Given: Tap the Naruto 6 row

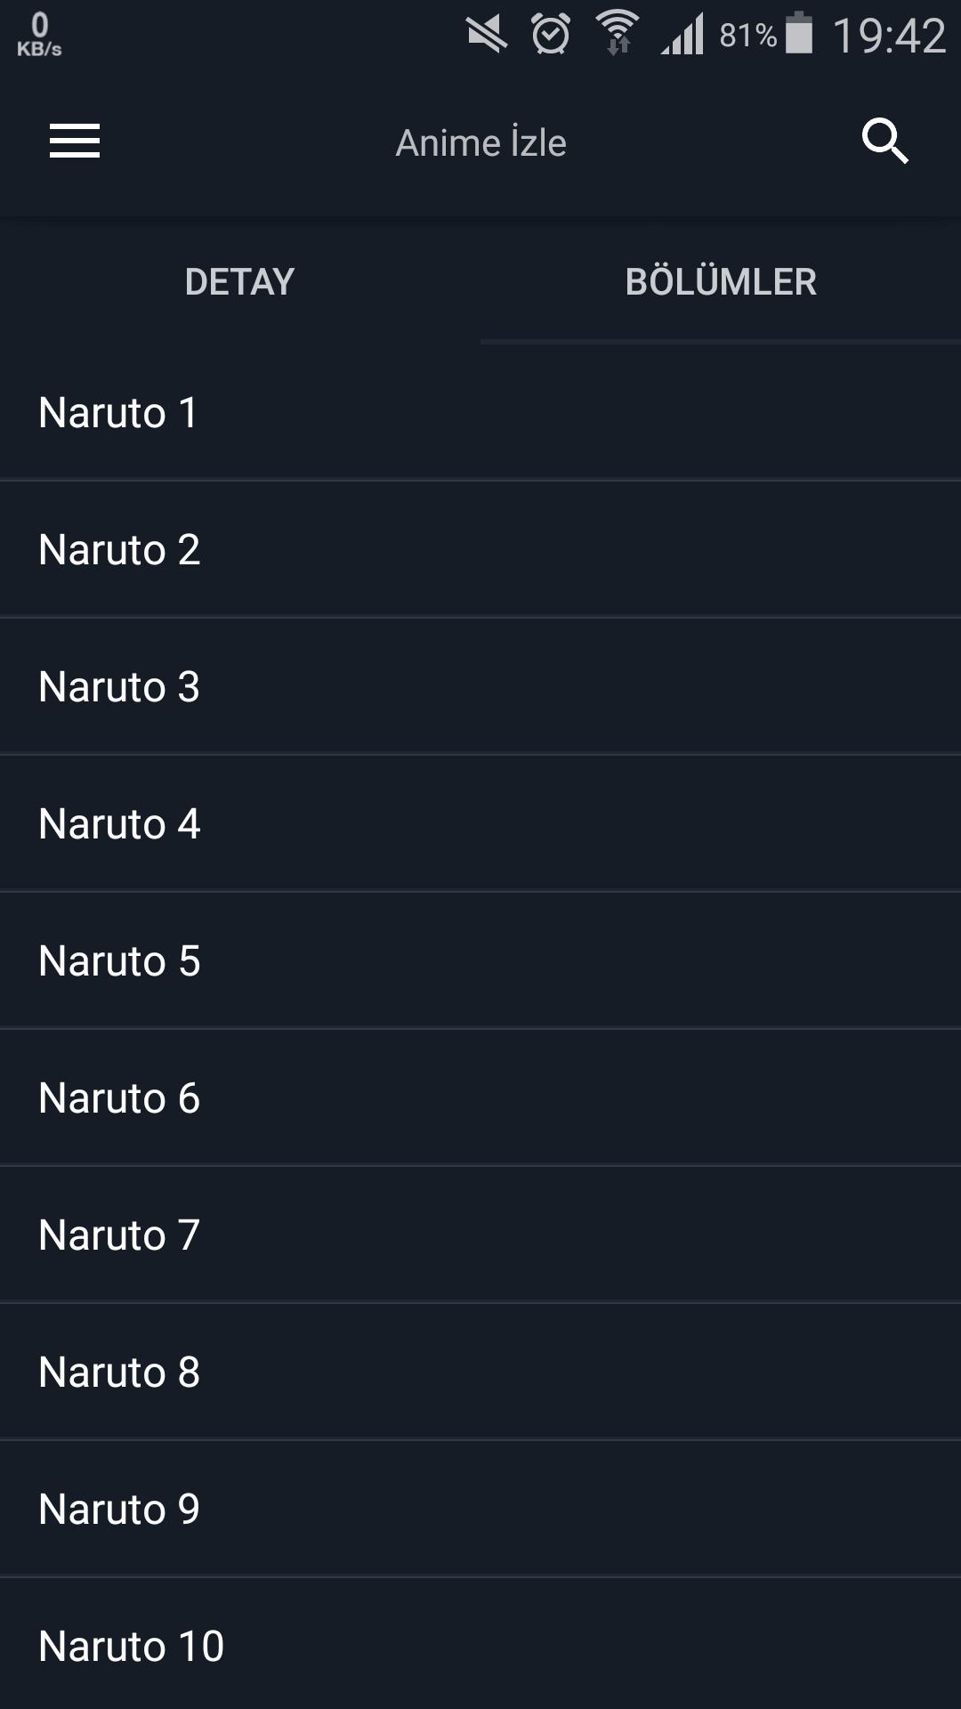Looking at the screenshot, I should tap(480, 1098).
